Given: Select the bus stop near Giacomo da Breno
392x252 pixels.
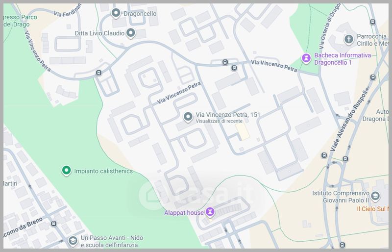Looking at the screenshot, I should point(54,224).
